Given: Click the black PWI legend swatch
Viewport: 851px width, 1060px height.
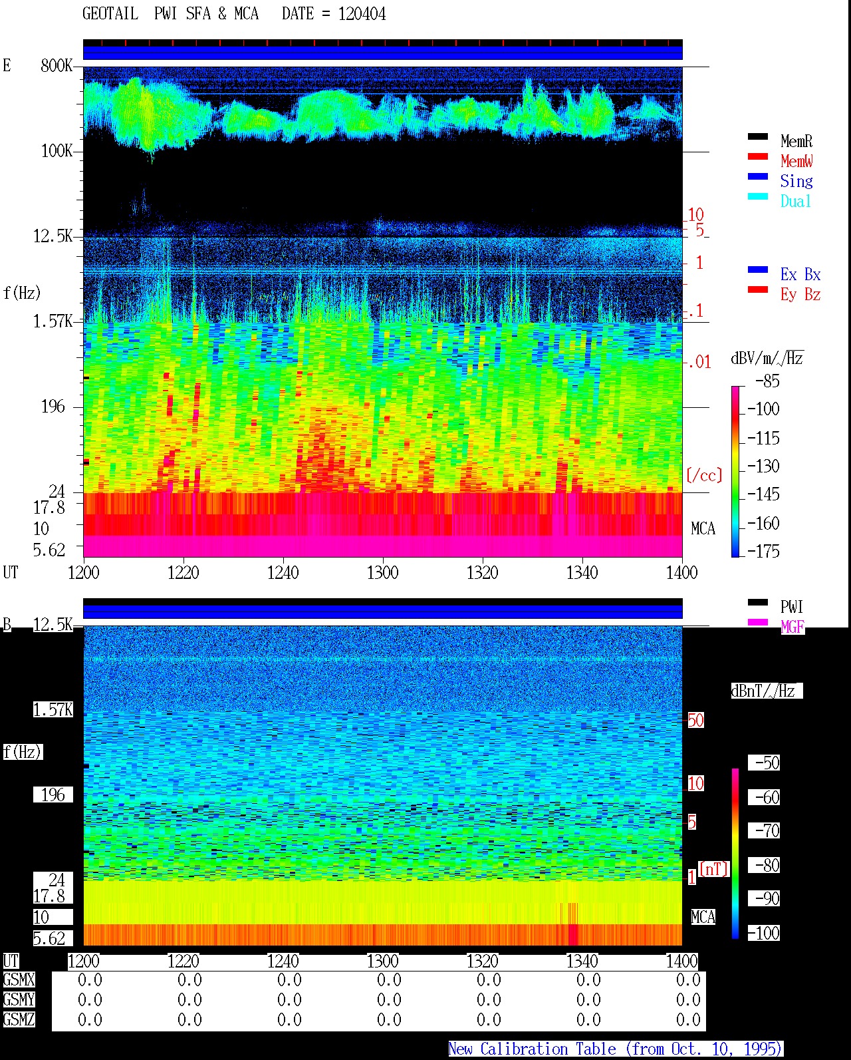Looking at the screenshot, I should [x=758, y=603].
